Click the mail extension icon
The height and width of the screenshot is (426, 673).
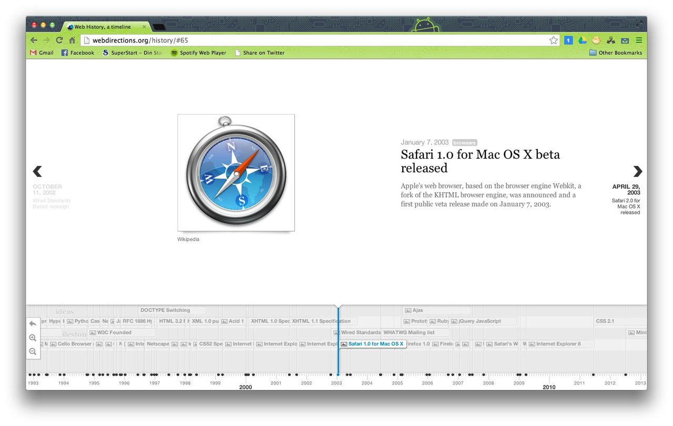click(625, 40)
